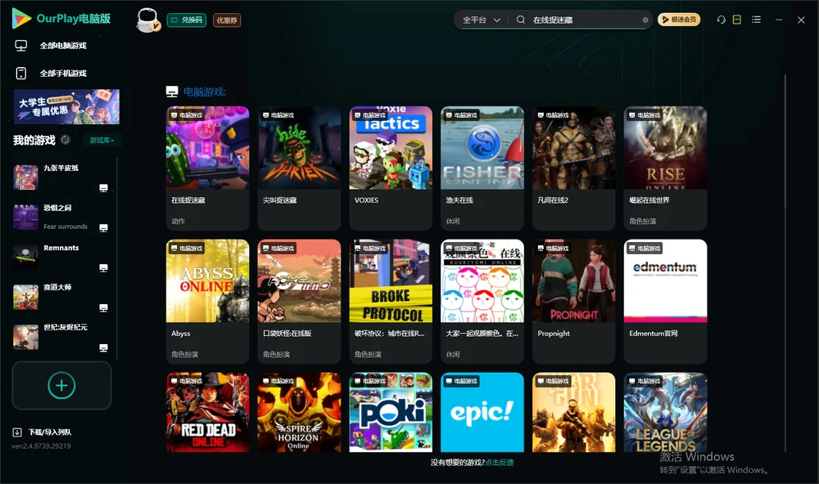
Task: Clear the search text with the x icon
Action: [x=645, y=20]
